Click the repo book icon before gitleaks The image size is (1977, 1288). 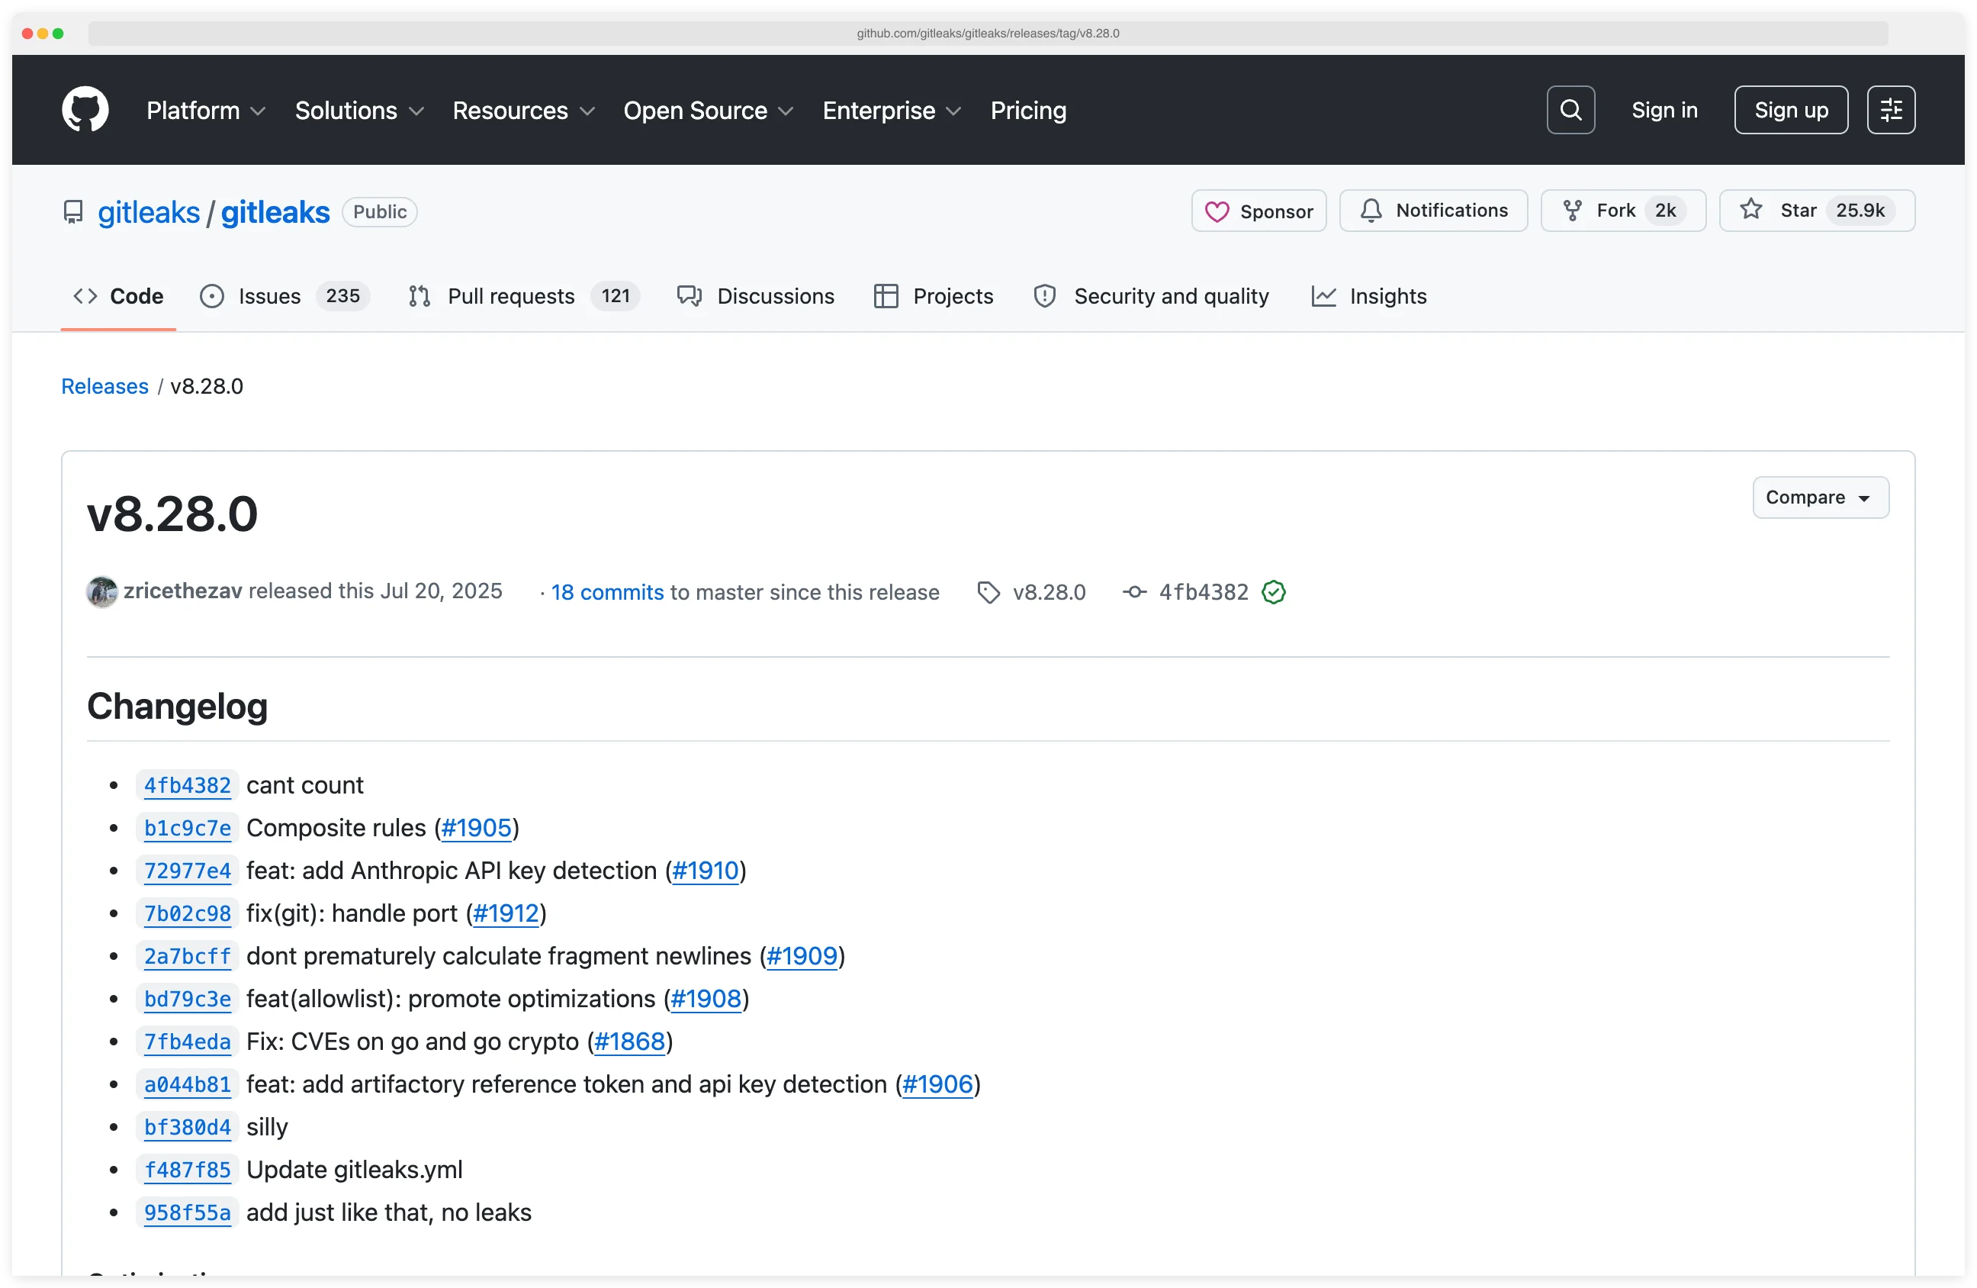click(73, 212)
